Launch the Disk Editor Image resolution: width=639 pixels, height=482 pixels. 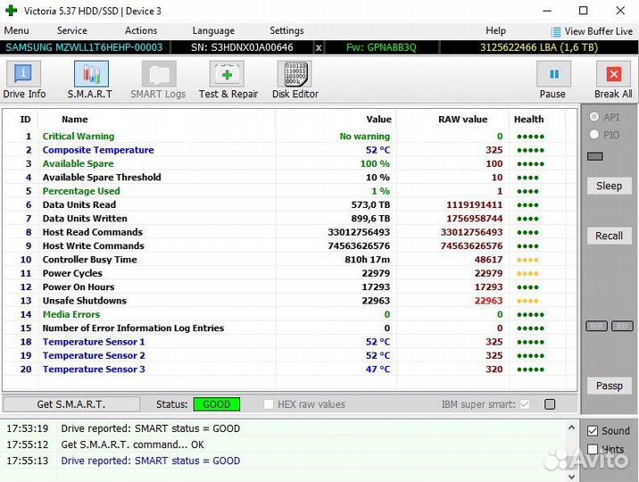295,79
